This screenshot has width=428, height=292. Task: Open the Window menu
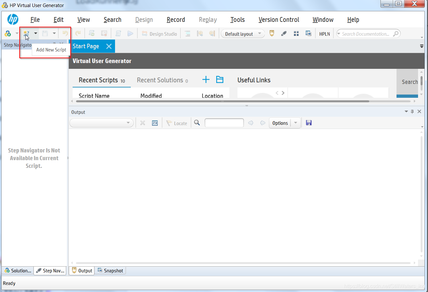click(323, 20)
